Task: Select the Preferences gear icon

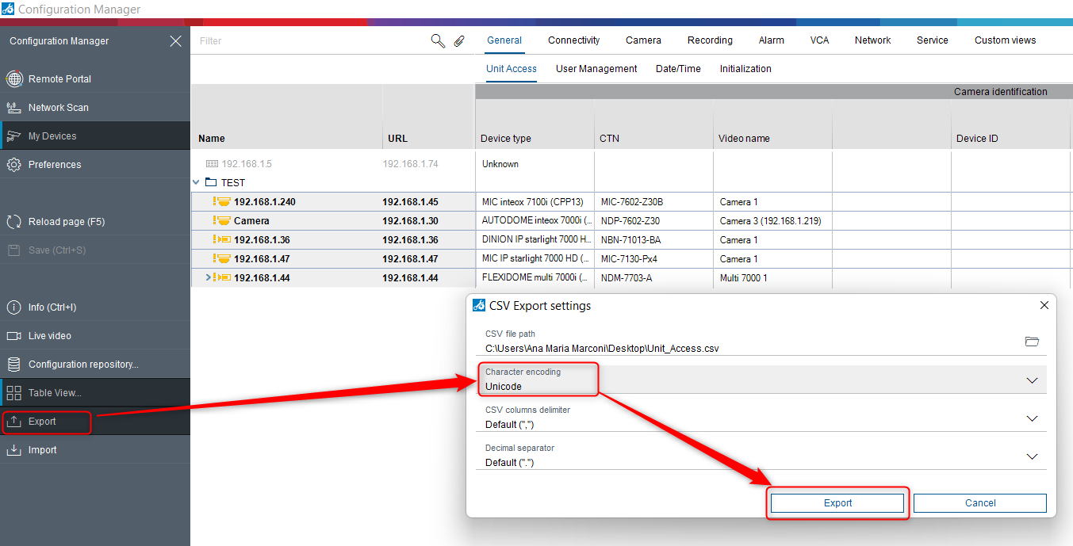Action: click(13, 165)
